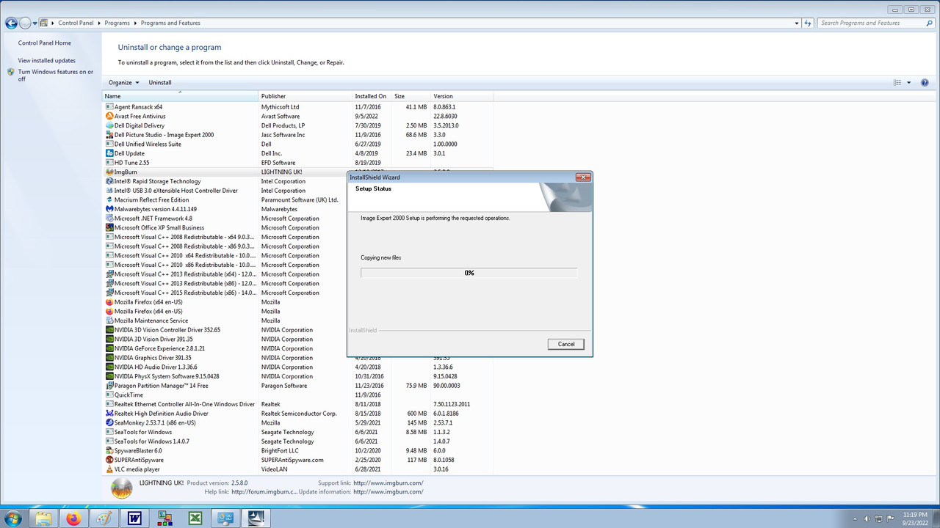Open Microsoft Excel from the taskbar
Viewport: 940px width, 528px height.
click(x=195, y=518)
